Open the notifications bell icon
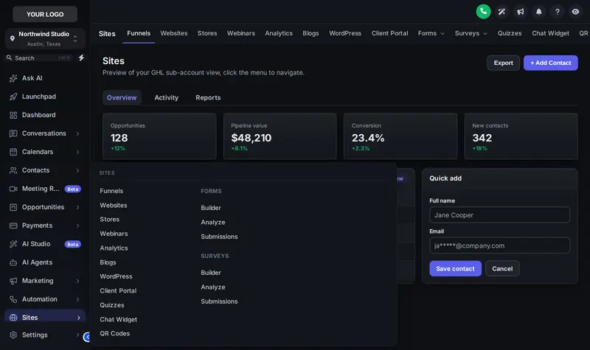Viewport: 590px width, 350px height. coord(539,12)
